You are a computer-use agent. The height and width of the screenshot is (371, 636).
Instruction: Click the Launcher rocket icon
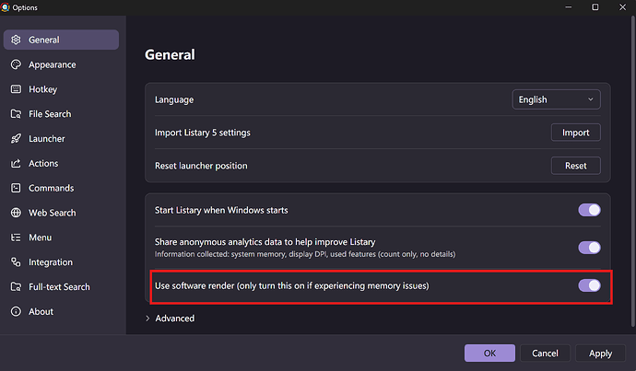(x=16, y=138)
